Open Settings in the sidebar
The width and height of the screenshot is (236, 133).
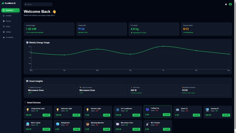(x=11, y=32)
